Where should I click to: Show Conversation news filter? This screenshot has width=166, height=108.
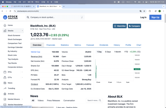[x=69, y=100]
